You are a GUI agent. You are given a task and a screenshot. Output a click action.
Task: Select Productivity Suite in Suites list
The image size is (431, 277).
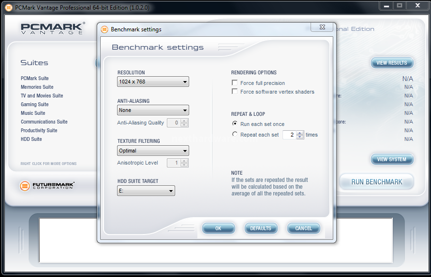[39, 131]
